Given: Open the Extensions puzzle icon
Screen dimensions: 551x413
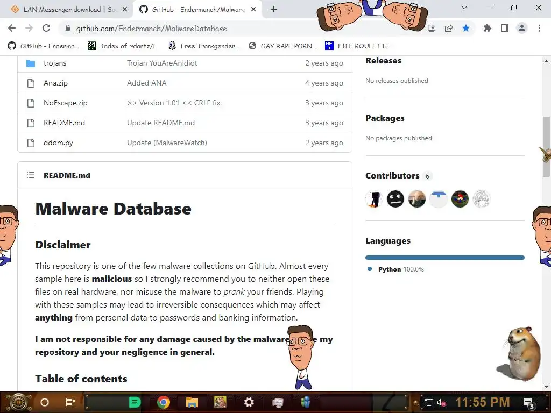Looking at the screenshot, I should (x=487, y=28).
